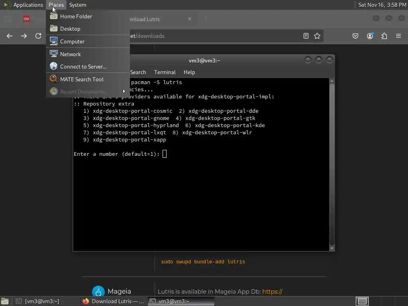Screen dimensions: 408x306
Task: Click the xdg-desktop-portal-gtk option text
Action: tap(220, 118)
